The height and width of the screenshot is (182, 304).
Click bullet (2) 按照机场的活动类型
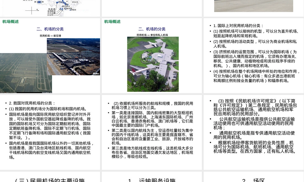[x=255, y=44]
